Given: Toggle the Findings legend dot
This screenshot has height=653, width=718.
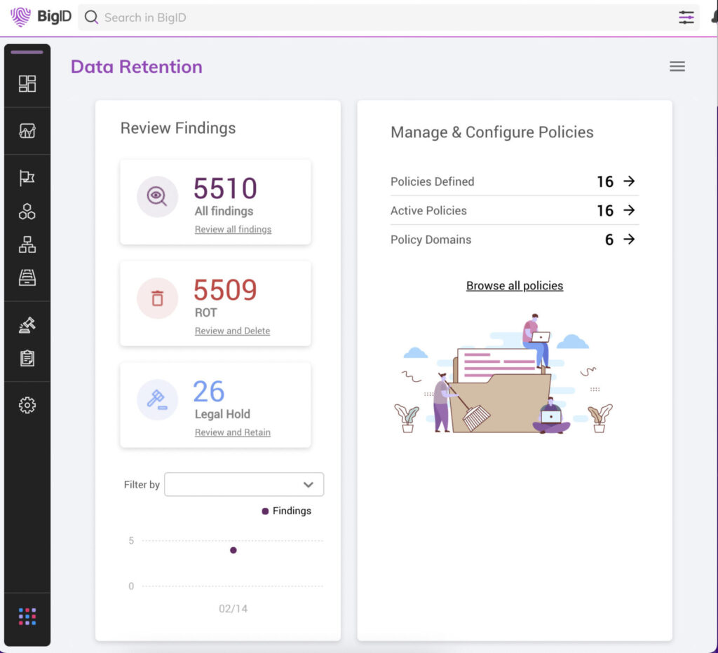Looking at the screenshot, I should (x=265, y=511).
